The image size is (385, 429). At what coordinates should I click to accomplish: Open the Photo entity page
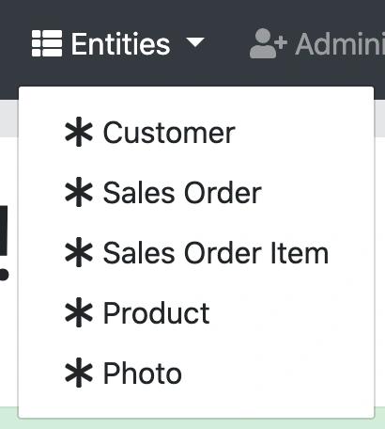(196, 373)
